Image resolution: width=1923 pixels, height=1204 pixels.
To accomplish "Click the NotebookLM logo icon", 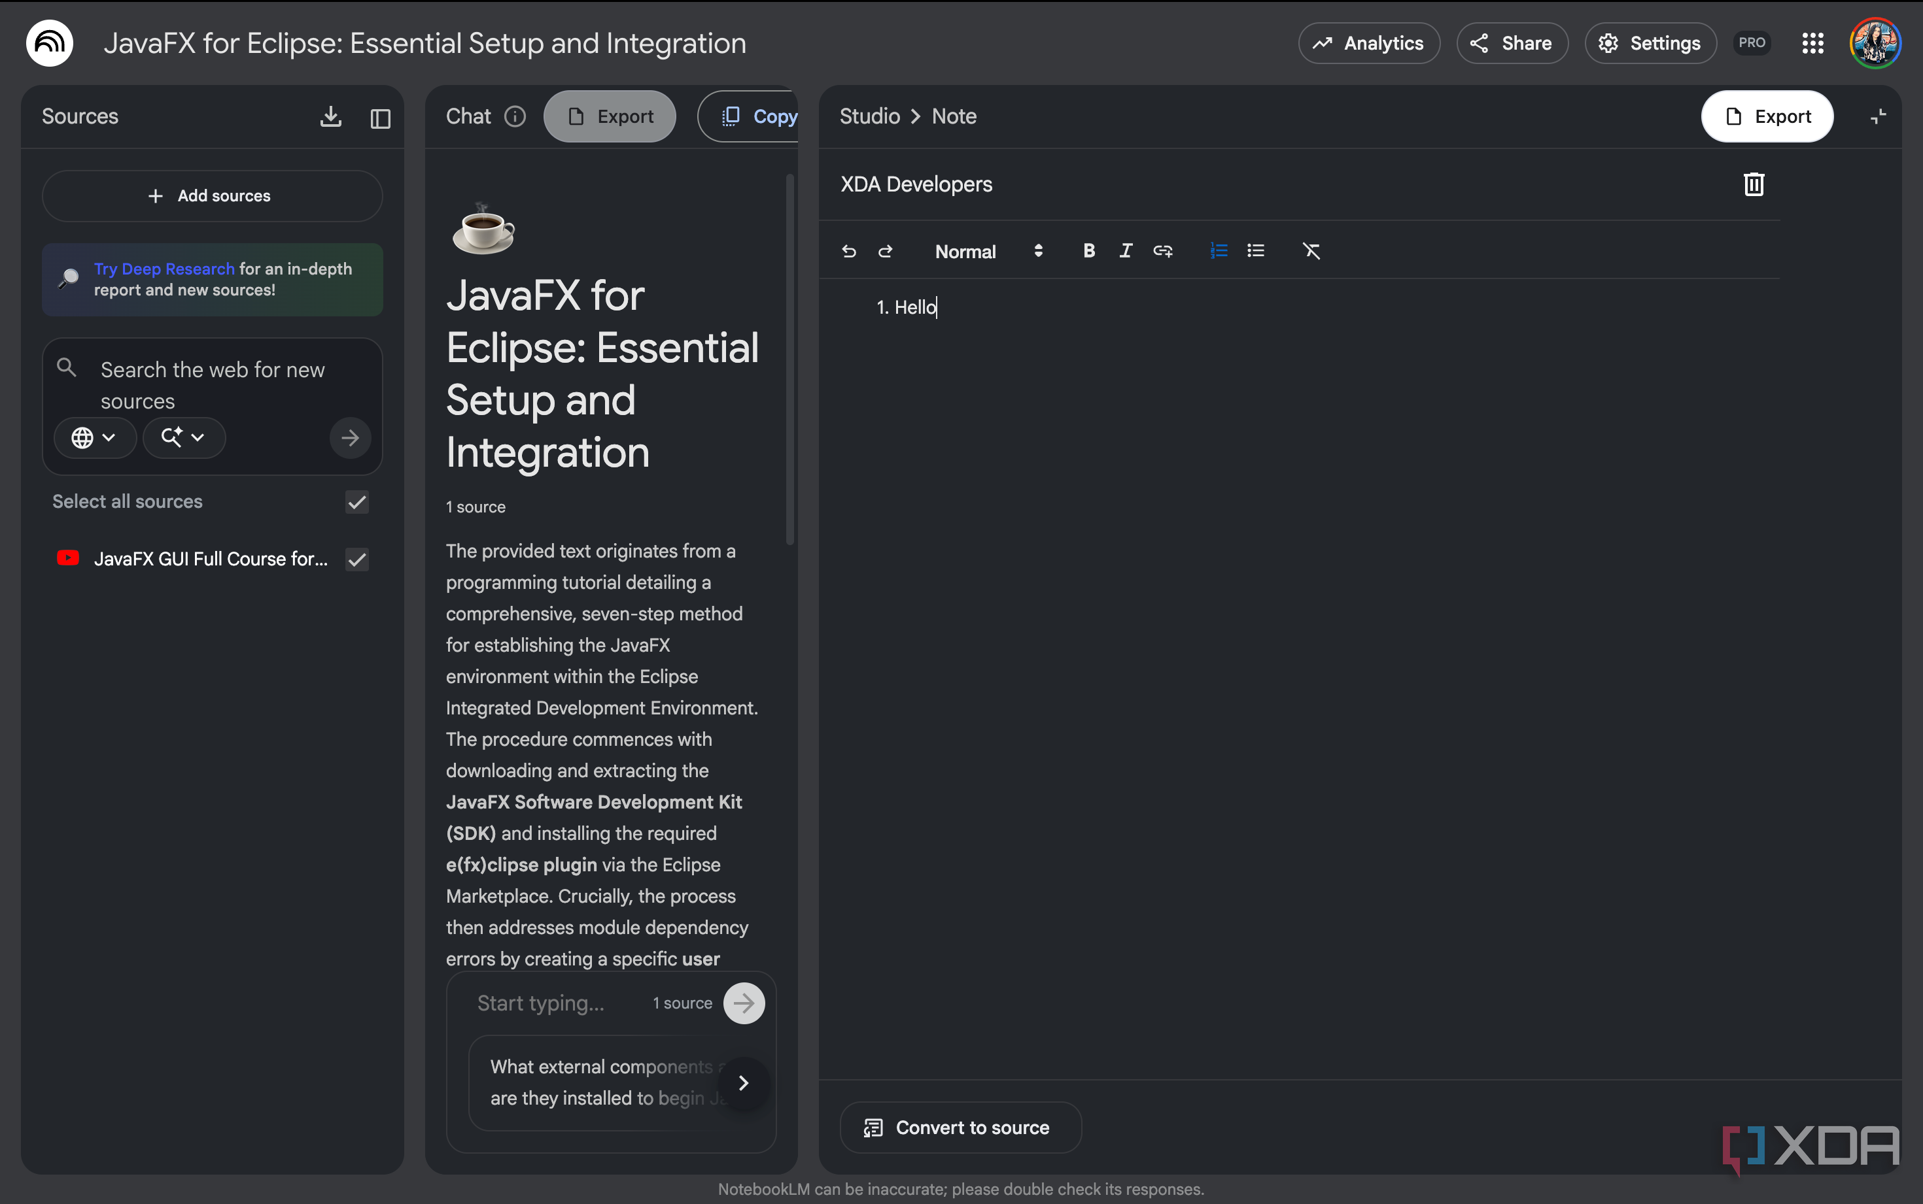I will coord(50,43).
